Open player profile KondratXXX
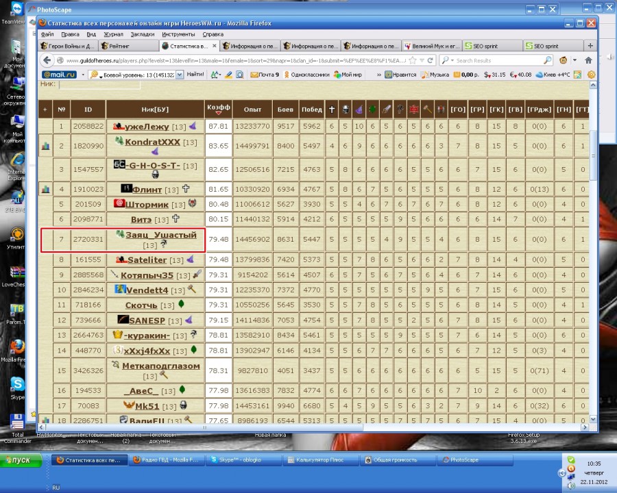Screen dimensions: 617x493 pyautogui.click(x=152, y=142)
